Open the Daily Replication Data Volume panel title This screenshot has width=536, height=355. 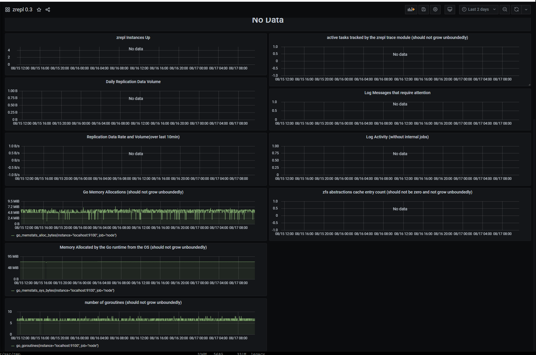[133, 82]
